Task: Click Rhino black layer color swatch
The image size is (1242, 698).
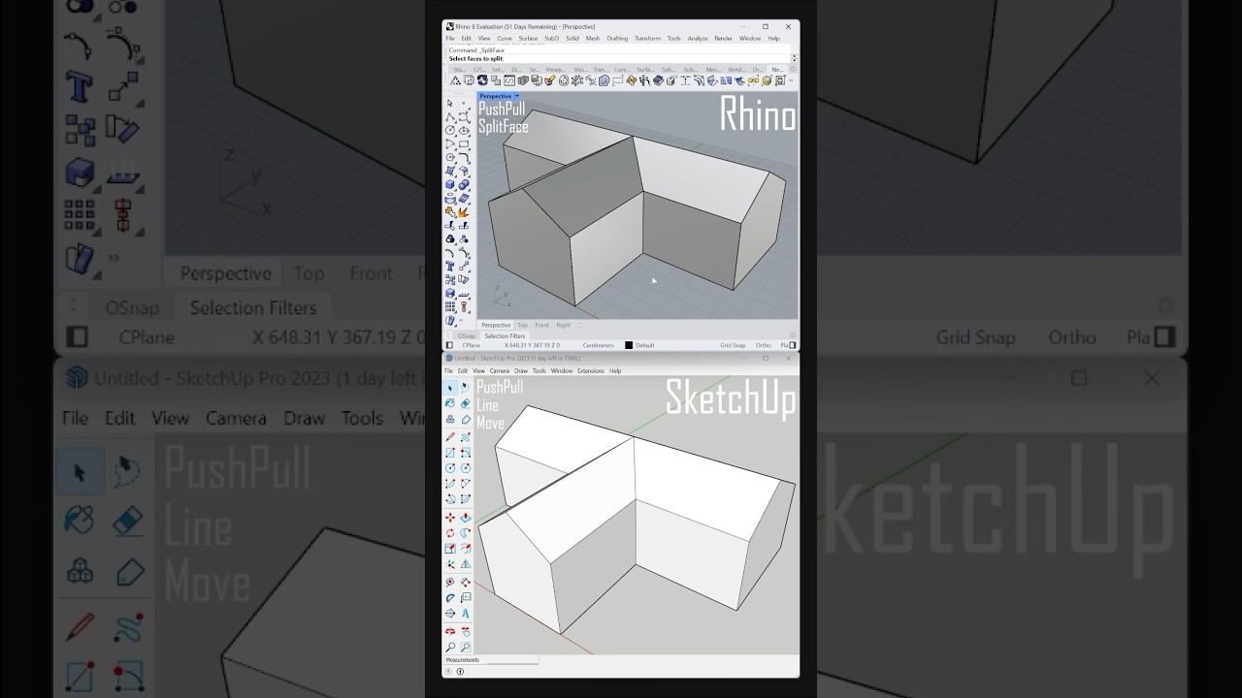Action: click(629, 345)
